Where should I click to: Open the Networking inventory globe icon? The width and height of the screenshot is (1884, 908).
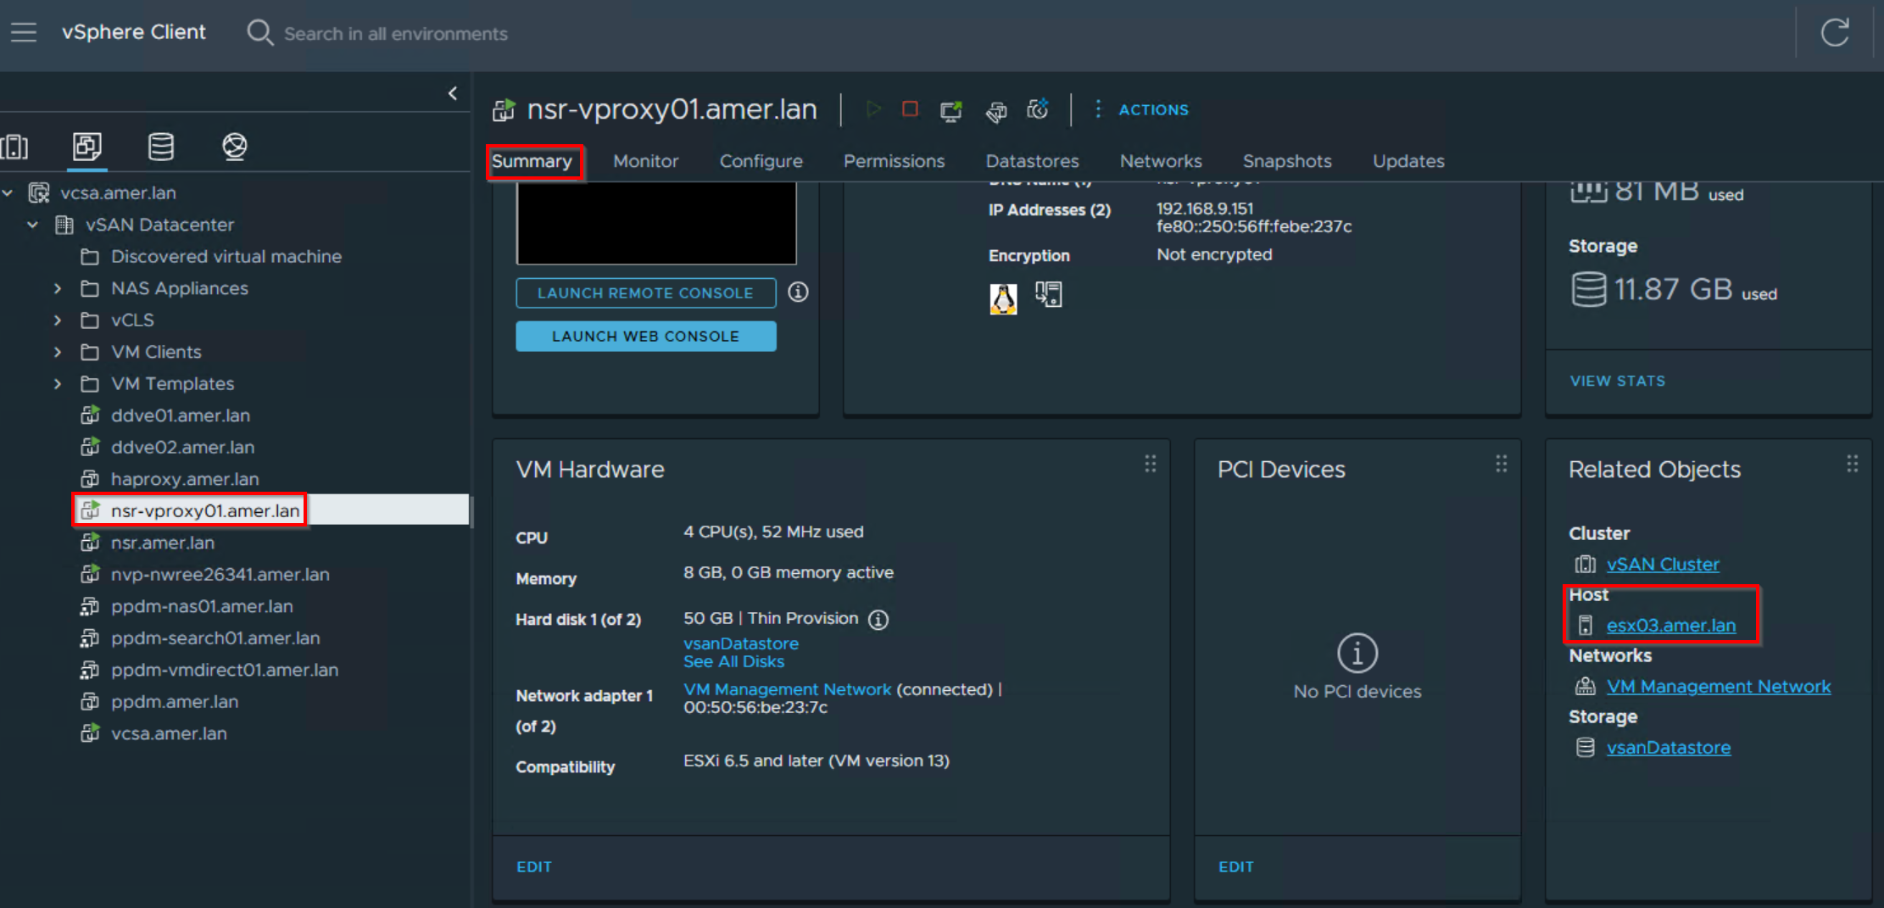tap(234, 145)
